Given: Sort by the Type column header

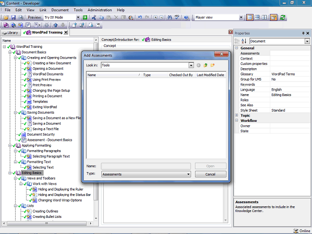Looking at the screenshot, I should tap(155, 75).
